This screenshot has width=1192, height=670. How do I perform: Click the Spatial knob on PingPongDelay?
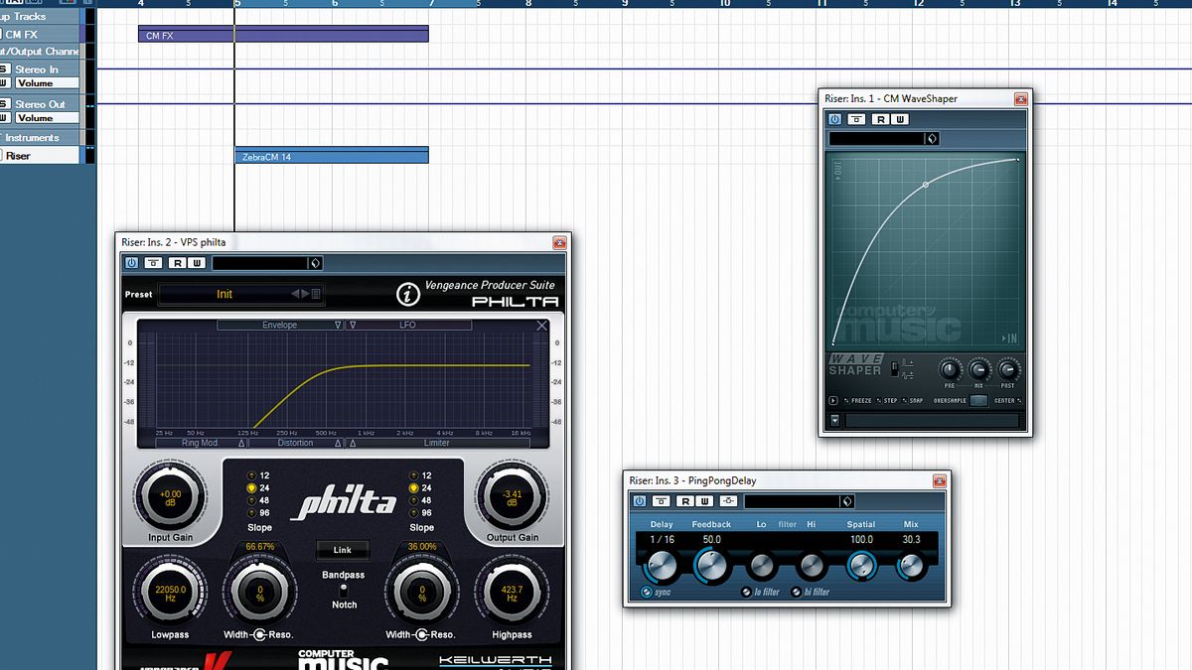pos(862,567)
